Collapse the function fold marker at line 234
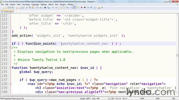Screen dimensions: 179x100 tap(11, 68)
